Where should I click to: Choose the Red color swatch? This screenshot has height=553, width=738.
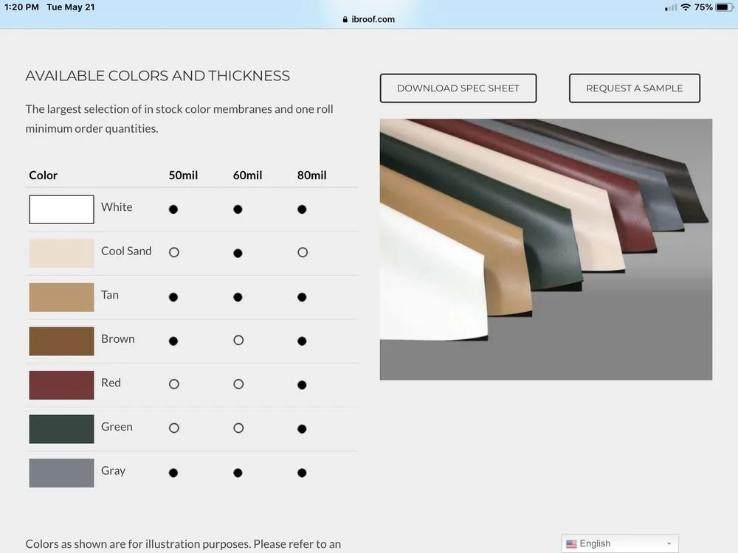click(61, 385)
